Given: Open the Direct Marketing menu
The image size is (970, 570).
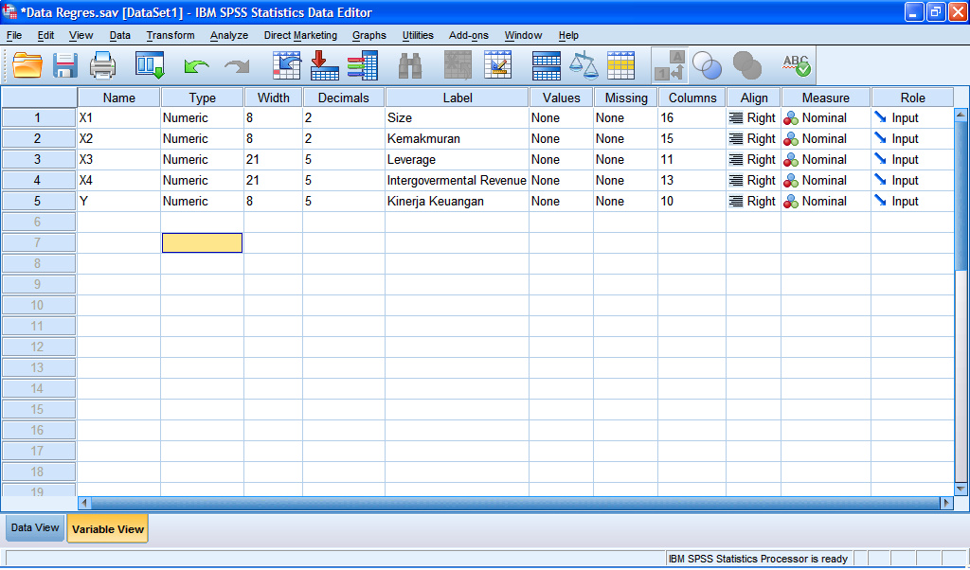Looking at the screenshot, I should pos(300,35).
